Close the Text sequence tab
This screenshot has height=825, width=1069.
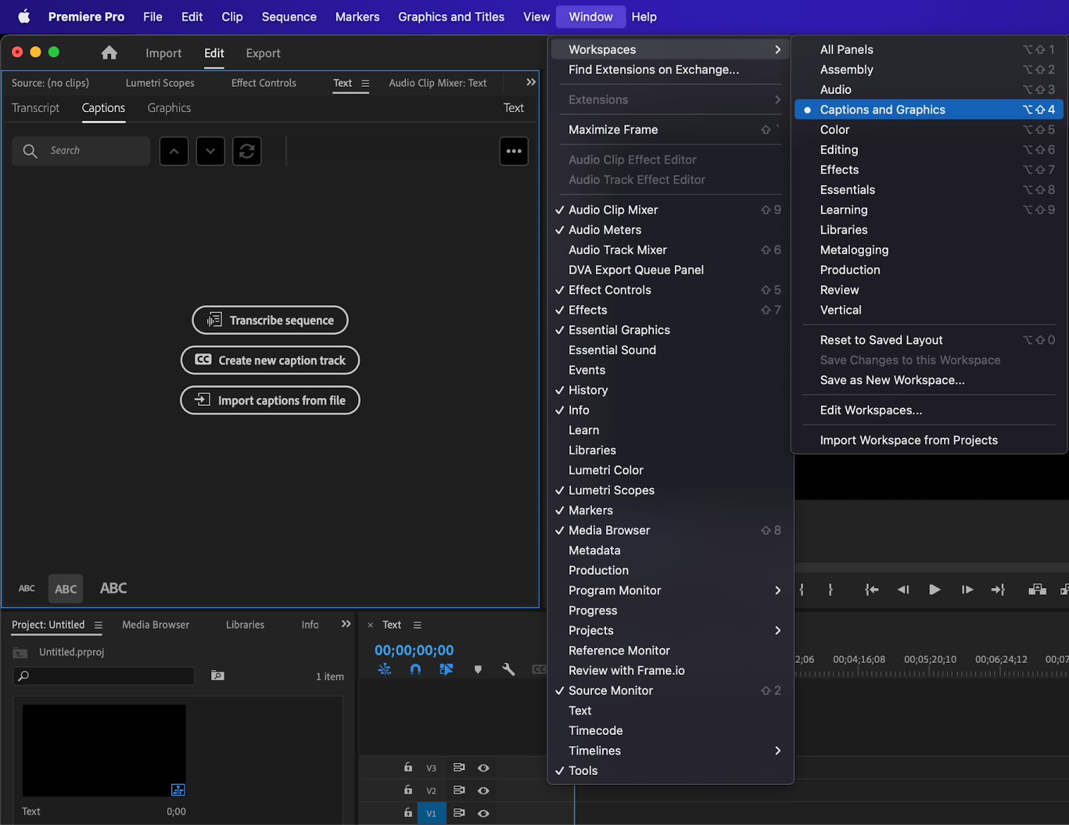point(370,625)
